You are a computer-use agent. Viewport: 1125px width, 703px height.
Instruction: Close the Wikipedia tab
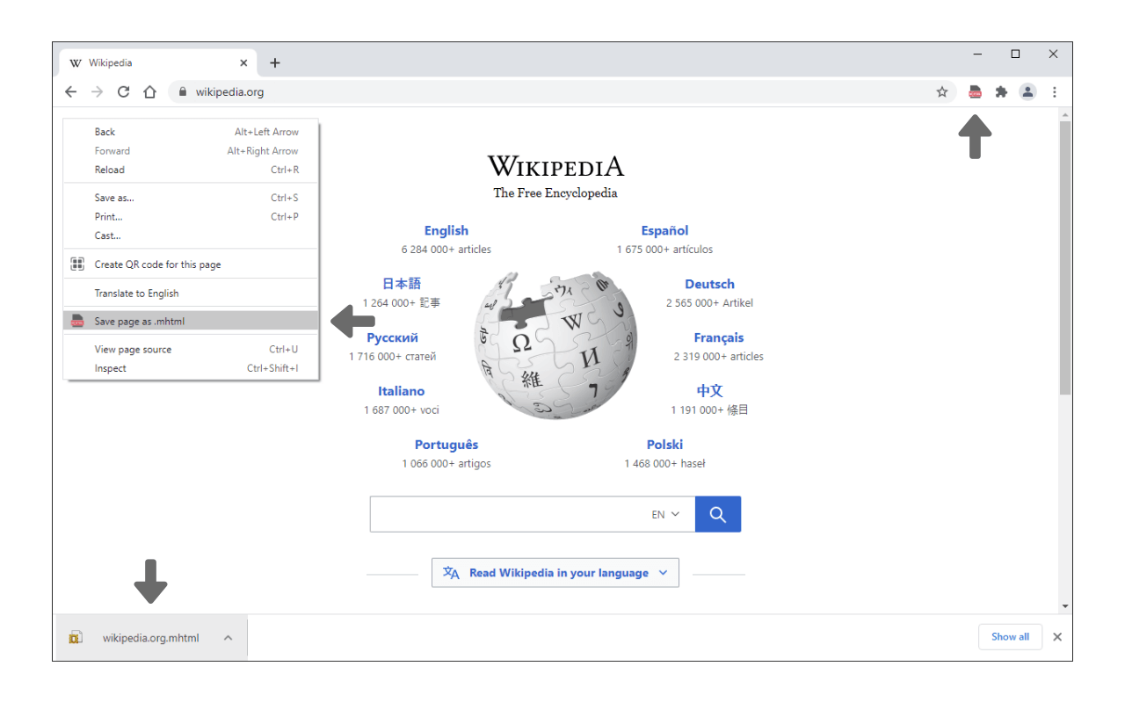pyautogui.click(x=243, y=63)
